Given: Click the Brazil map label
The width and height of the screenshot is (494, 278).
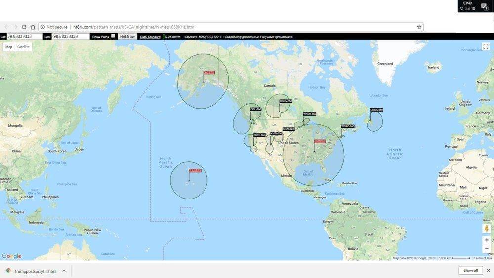Looking at the screenshot, I should 369,234.
